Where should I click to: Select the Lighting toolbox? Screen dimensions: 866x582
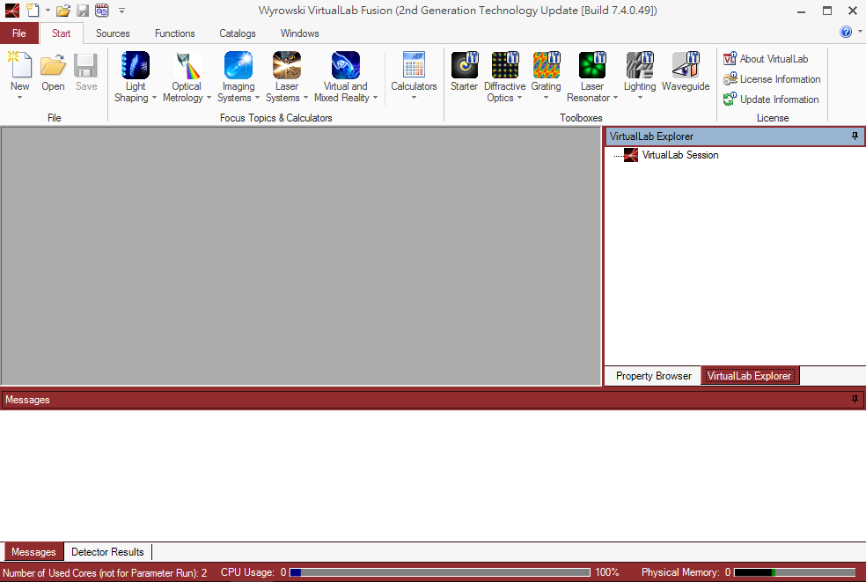click(x=640, y=65)
